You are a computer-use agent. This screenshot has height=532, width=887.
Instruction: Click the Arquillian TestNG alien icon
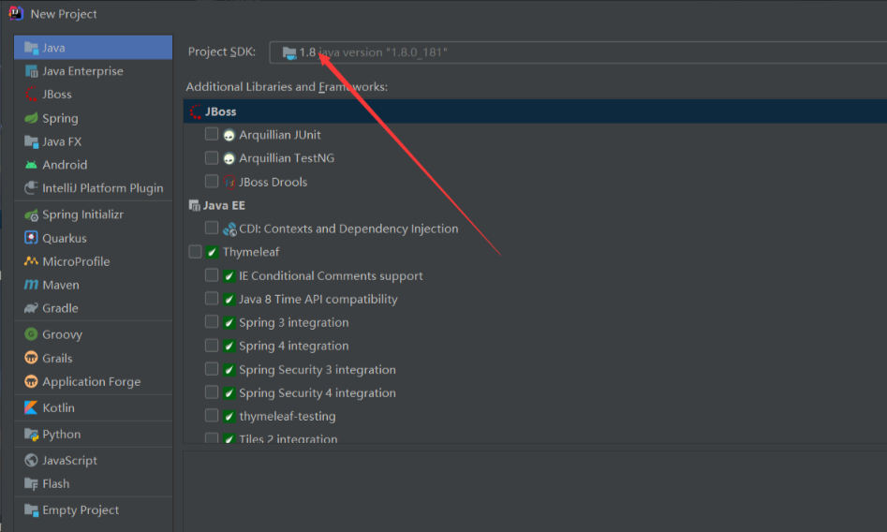pos(229,158)
